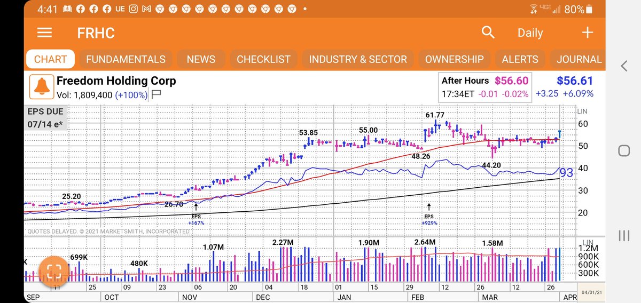
Task: Tap the 1.90M volume label
Action: (x=369, y=243)
